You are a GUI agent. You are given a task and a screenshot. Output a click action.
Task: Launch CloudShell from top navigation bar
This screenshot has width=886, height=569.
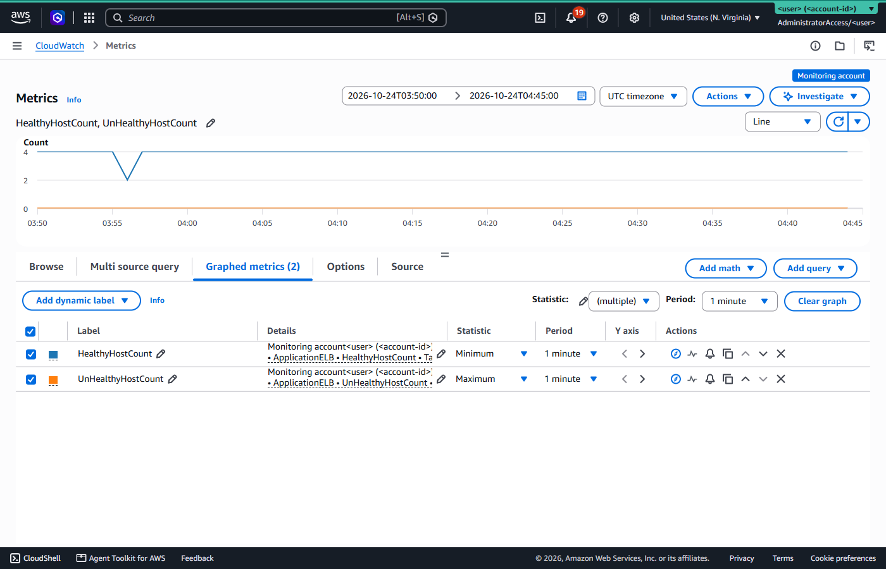click(540, 18)
